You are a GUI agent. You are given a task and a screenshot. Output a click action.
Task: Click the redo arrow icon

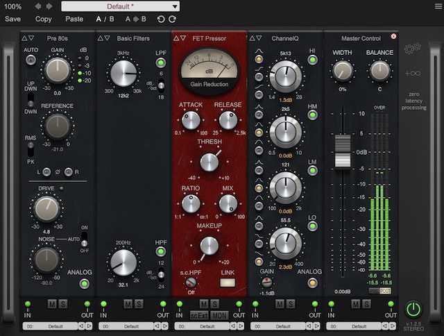(172, 19)
